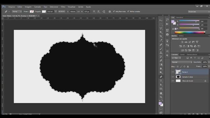
Task: Open the stroke width dropdown arrow
Action: click(x=56, y=12)
